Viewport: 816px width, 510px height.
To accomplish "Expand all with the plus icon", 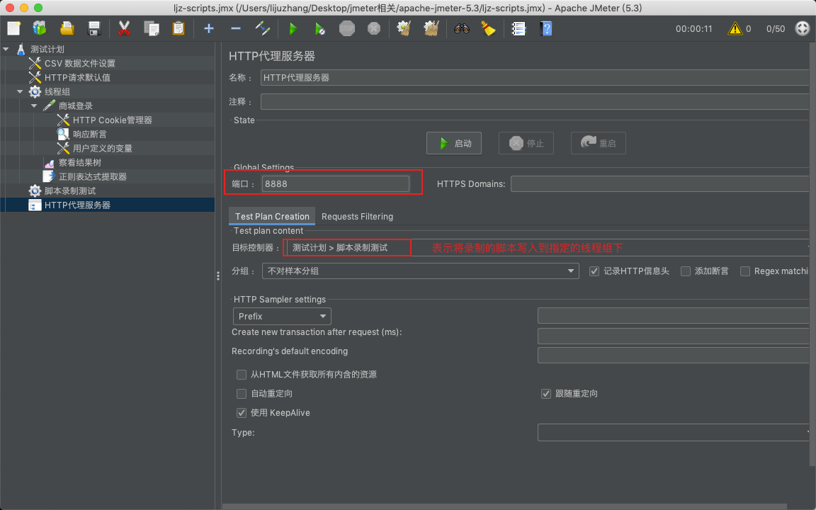I will (x=209, y=28).
